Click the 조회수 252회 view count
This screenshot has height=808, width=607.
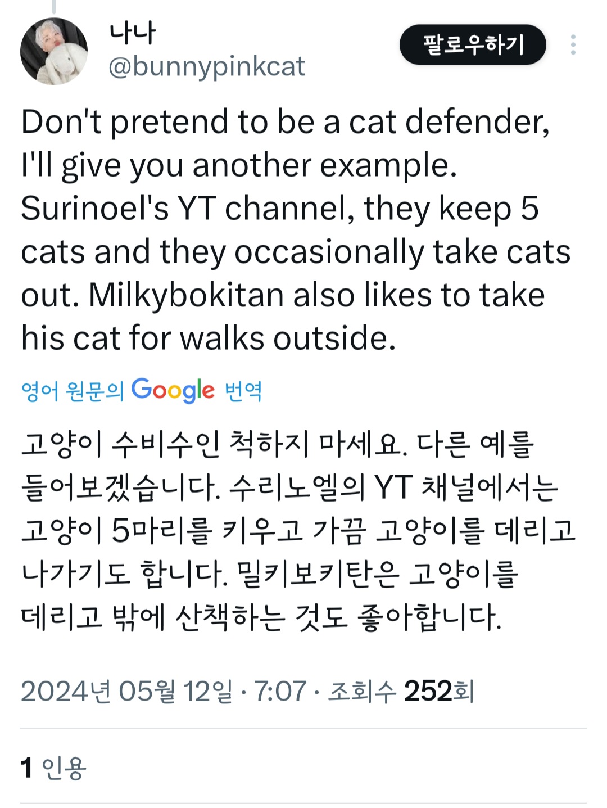pyautogui.click(x=401, y=692)
